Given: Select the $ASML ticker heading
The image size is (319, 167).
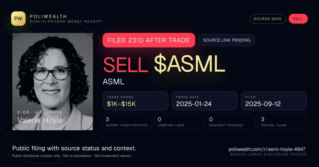Looking at the screenshot, I should [190, 64].
